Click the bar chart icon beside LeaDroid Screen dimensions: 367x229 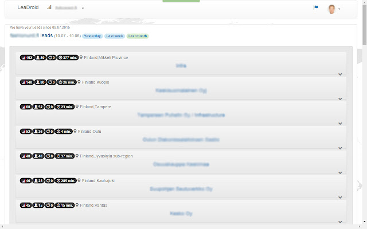click(x=49, y=7)
